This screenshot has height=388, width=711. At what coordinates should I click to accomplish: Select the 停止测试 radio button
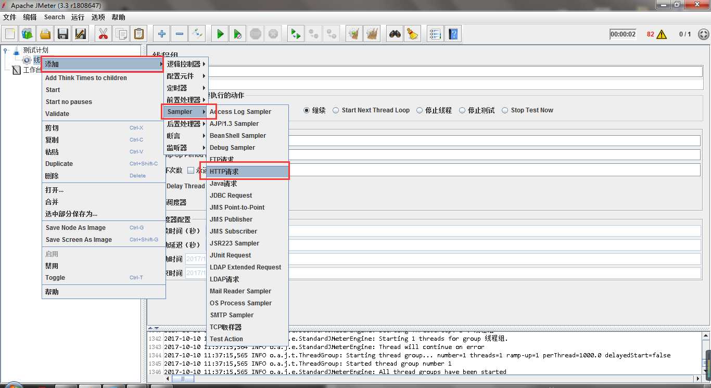tap(462, 110)
